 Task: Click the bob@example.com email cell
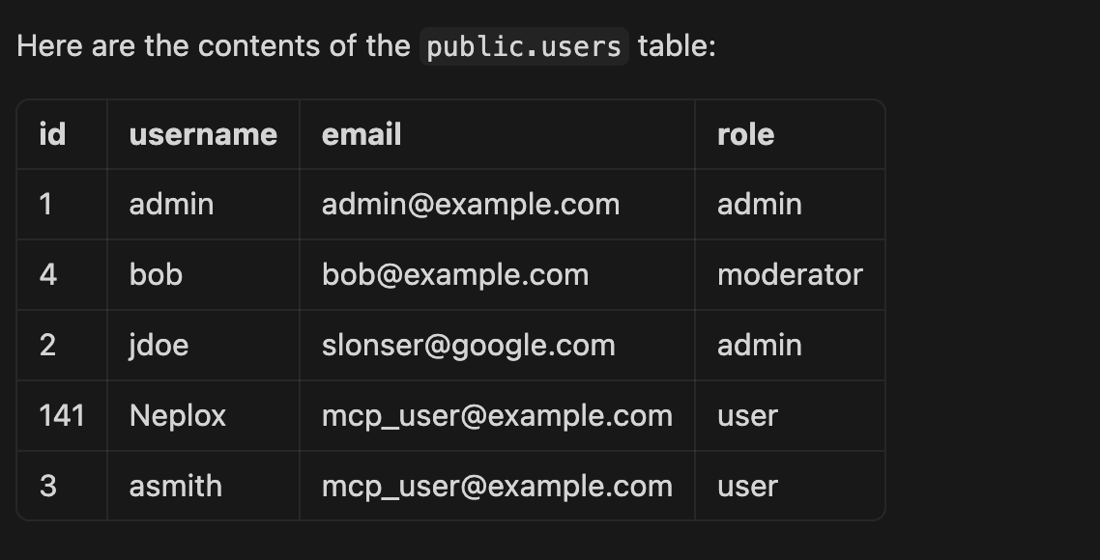pos(455,275)
